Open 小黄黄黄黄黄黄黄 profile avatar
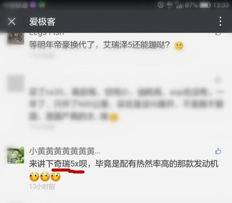The width and height of the screenshot is (232, 203). coord(16,155)
